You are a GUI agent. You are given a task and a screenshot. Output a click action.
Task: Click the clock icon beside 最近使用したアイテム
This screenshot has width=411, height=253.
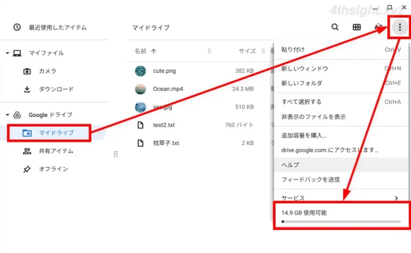click(x=17, y=27)
